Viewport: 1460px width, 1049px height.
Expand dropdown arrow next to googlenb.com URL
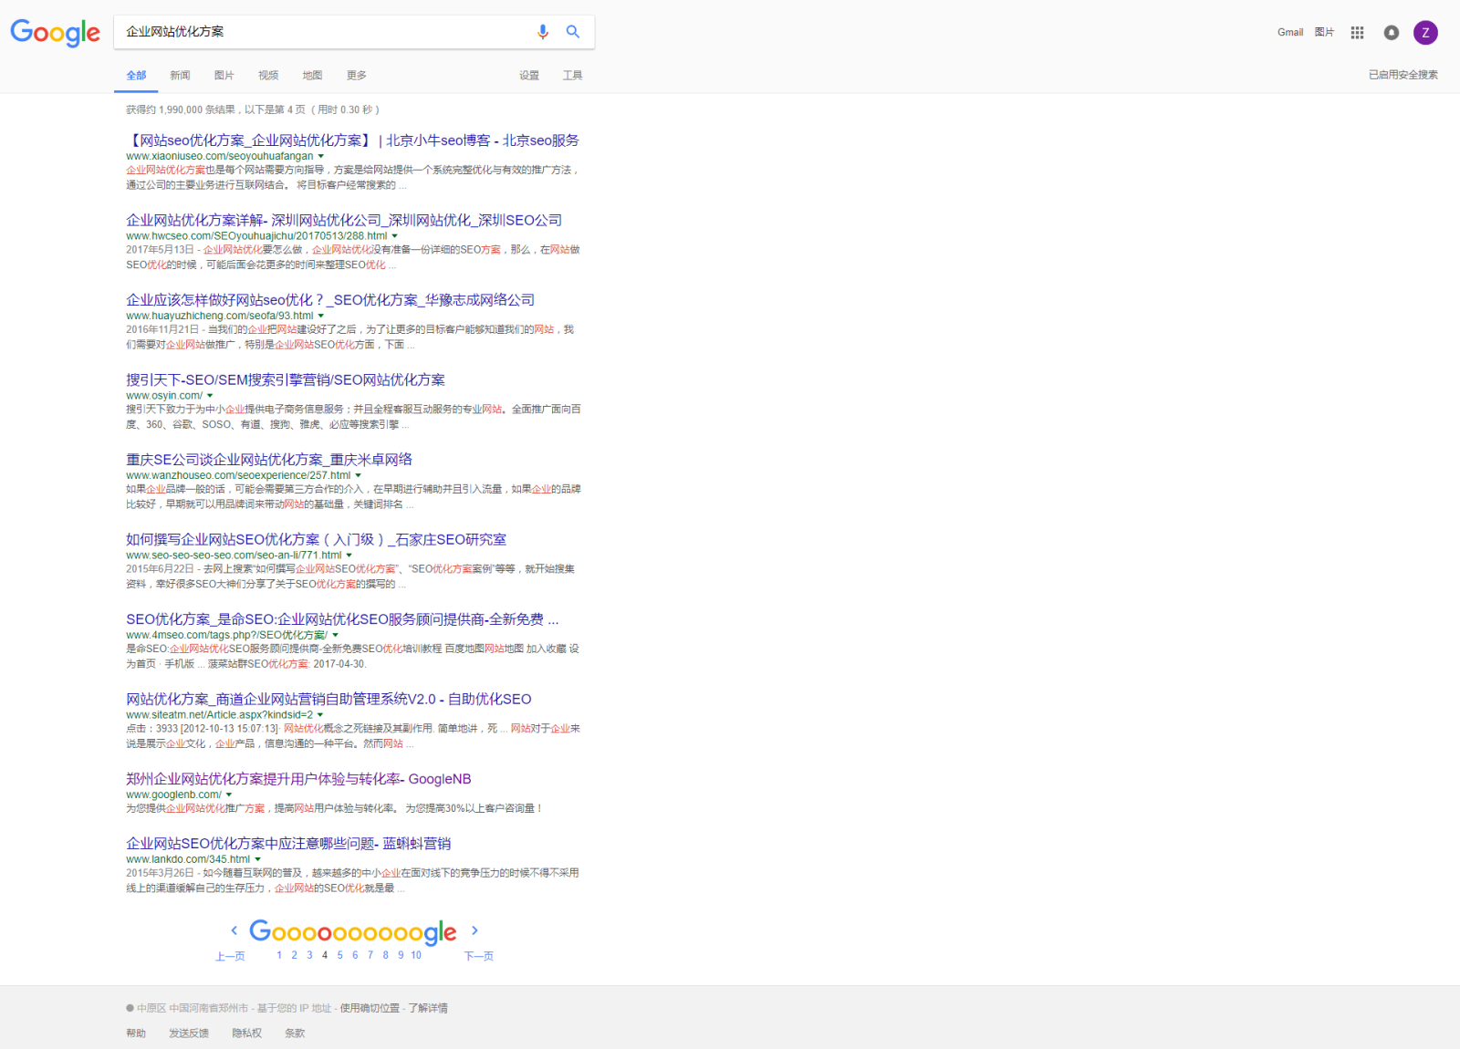pyautogui.click(x=229, y=795)
